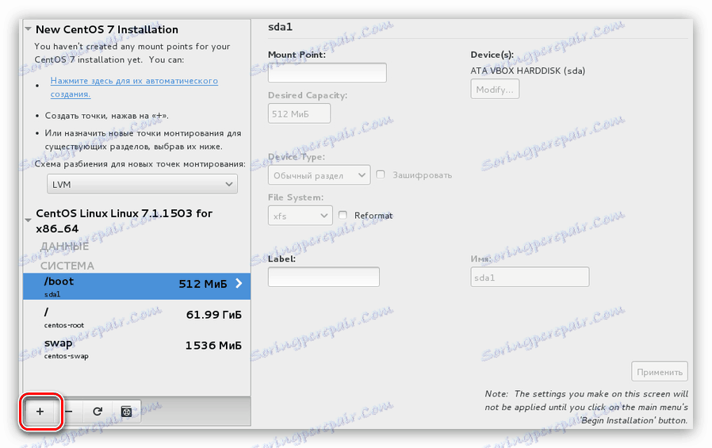The image size is (712, 448).
Task: Select the /boot sda1 partition row
Action: (x=136, y=286)
